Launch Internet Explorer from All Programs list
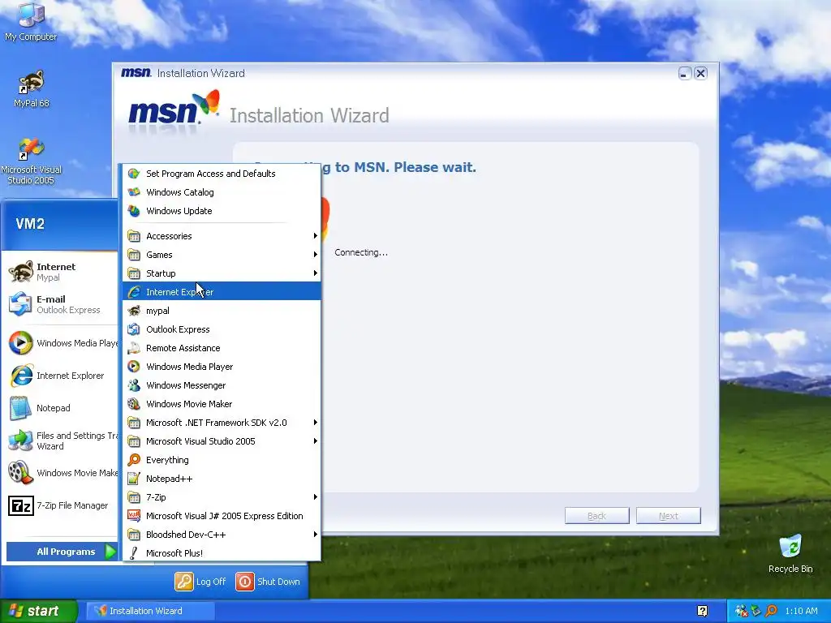Image resolution: width=831 pixels, height=623 pixels. coord(222,292)
